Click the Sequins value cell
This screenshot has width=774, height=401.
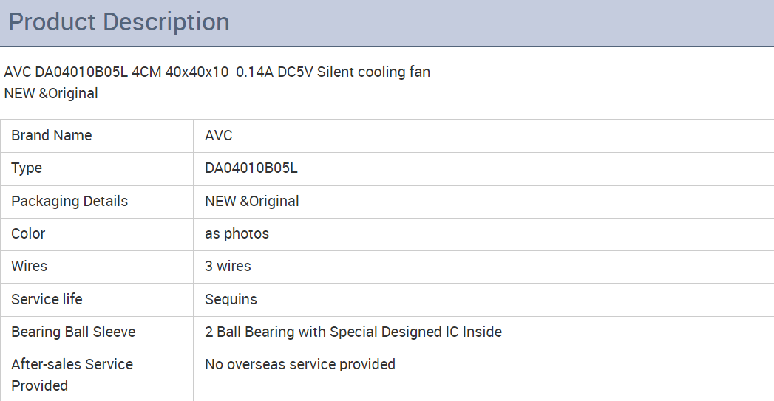[x=483, y=299]
